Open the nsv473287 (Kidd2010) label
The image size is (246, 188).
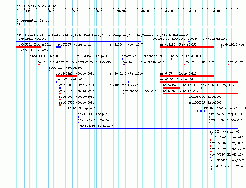click(x=228, y=166)
